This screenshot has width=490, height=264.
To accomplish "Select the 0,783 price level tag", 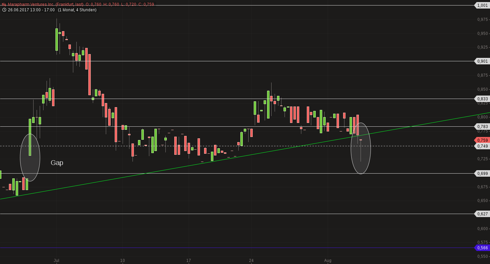I will 482,127.
